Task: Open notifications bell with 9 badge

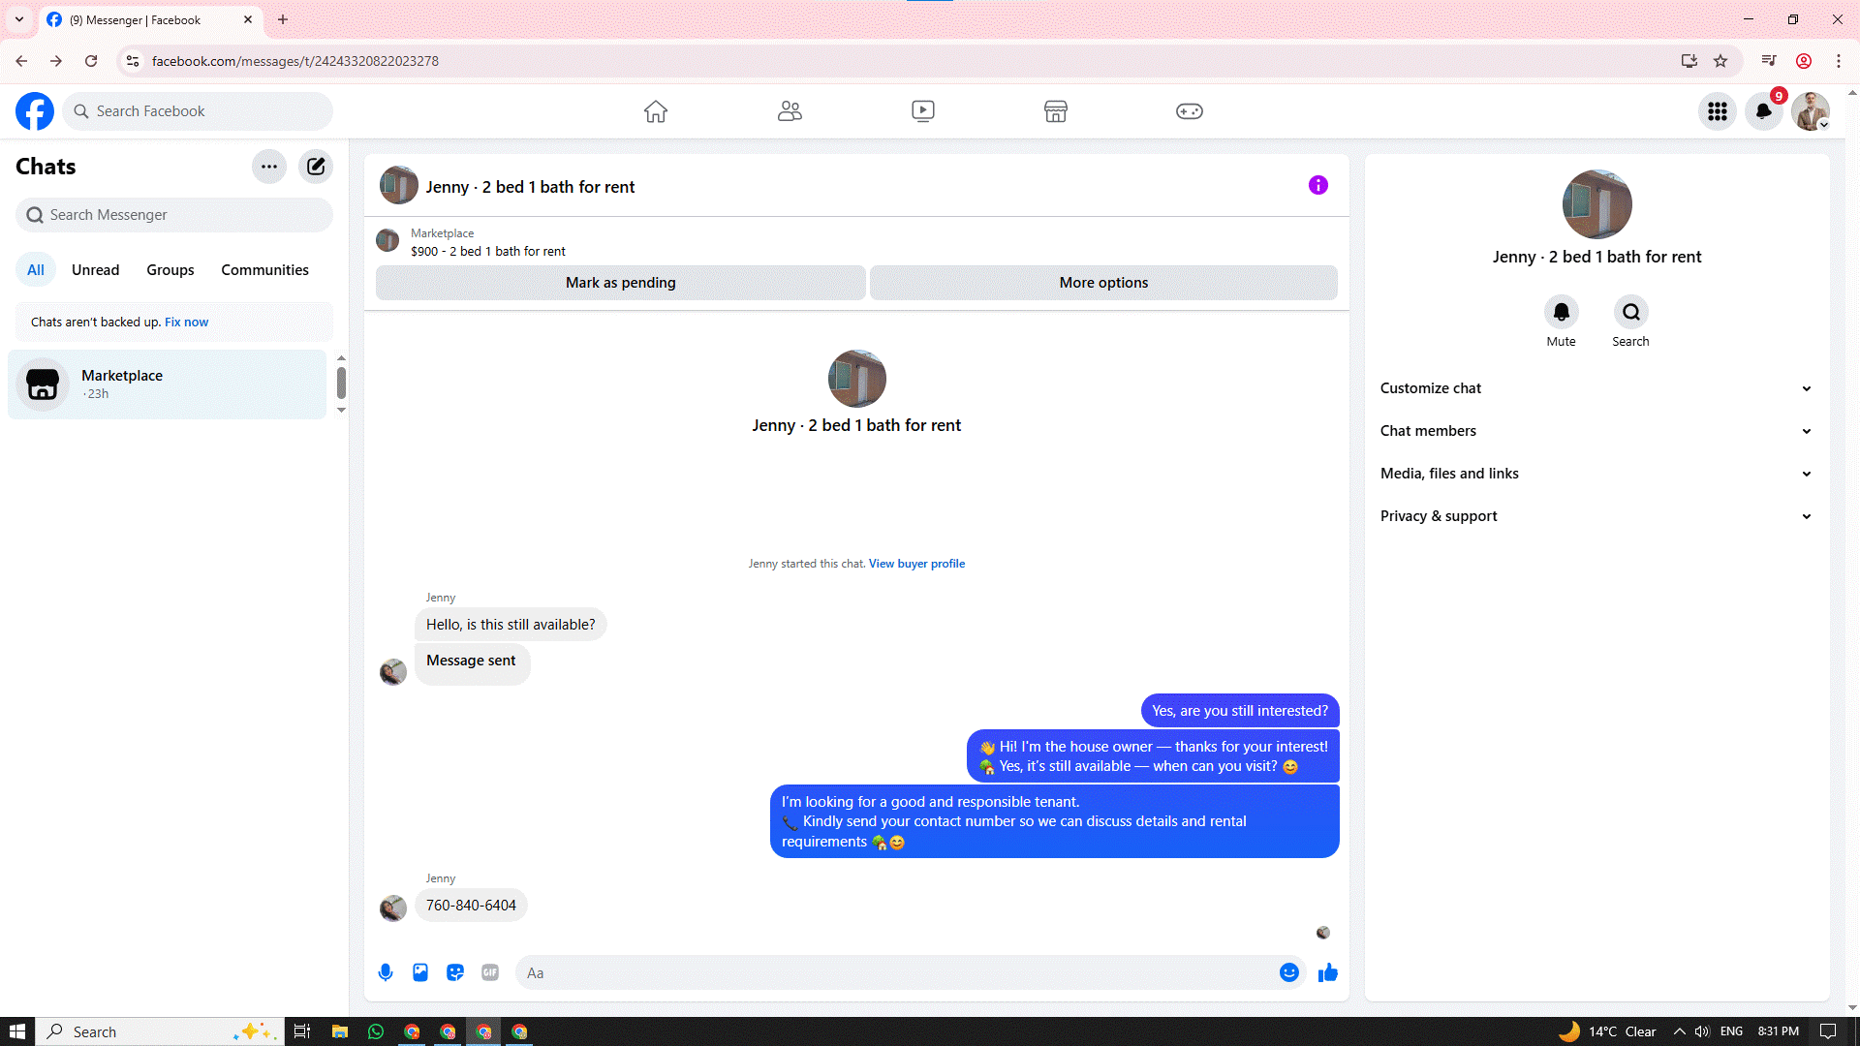Action: click(x=1764, y=111)
